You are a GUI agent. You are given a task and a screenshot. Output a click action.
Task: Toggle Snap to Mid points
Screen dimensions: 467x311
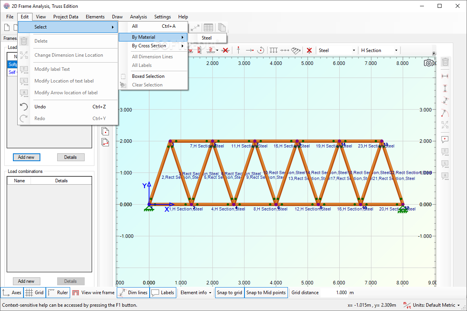[x=266, y=293]
